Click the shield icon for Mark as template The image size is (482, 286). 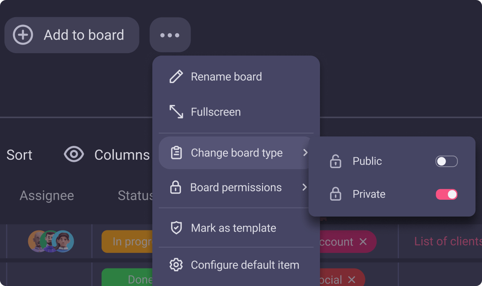(x=176, y=228)
